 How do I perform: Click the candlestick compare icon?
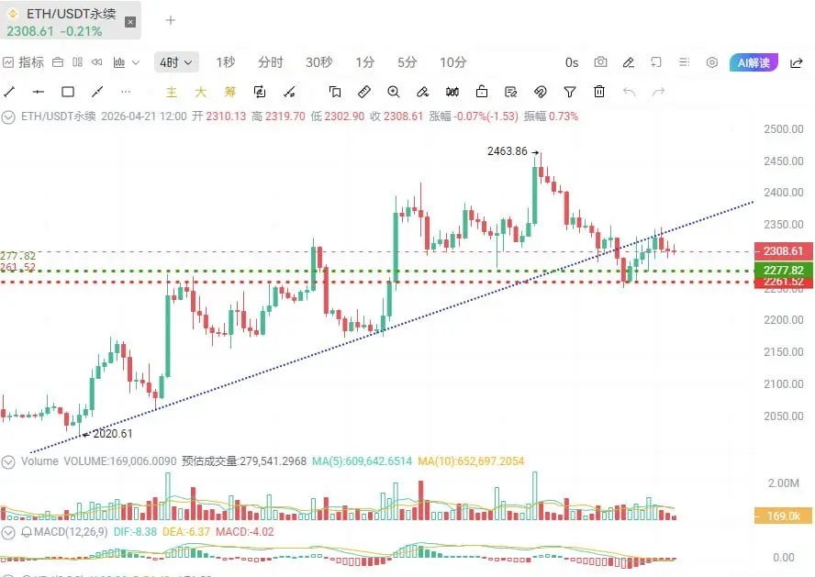[x=452, y=92]
